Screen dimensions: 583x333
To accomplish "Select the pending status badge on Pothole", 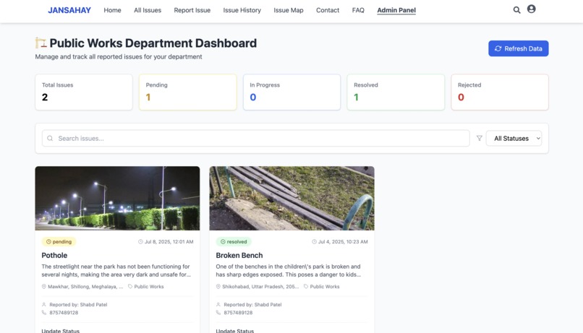I will click(x=59, y=242).
